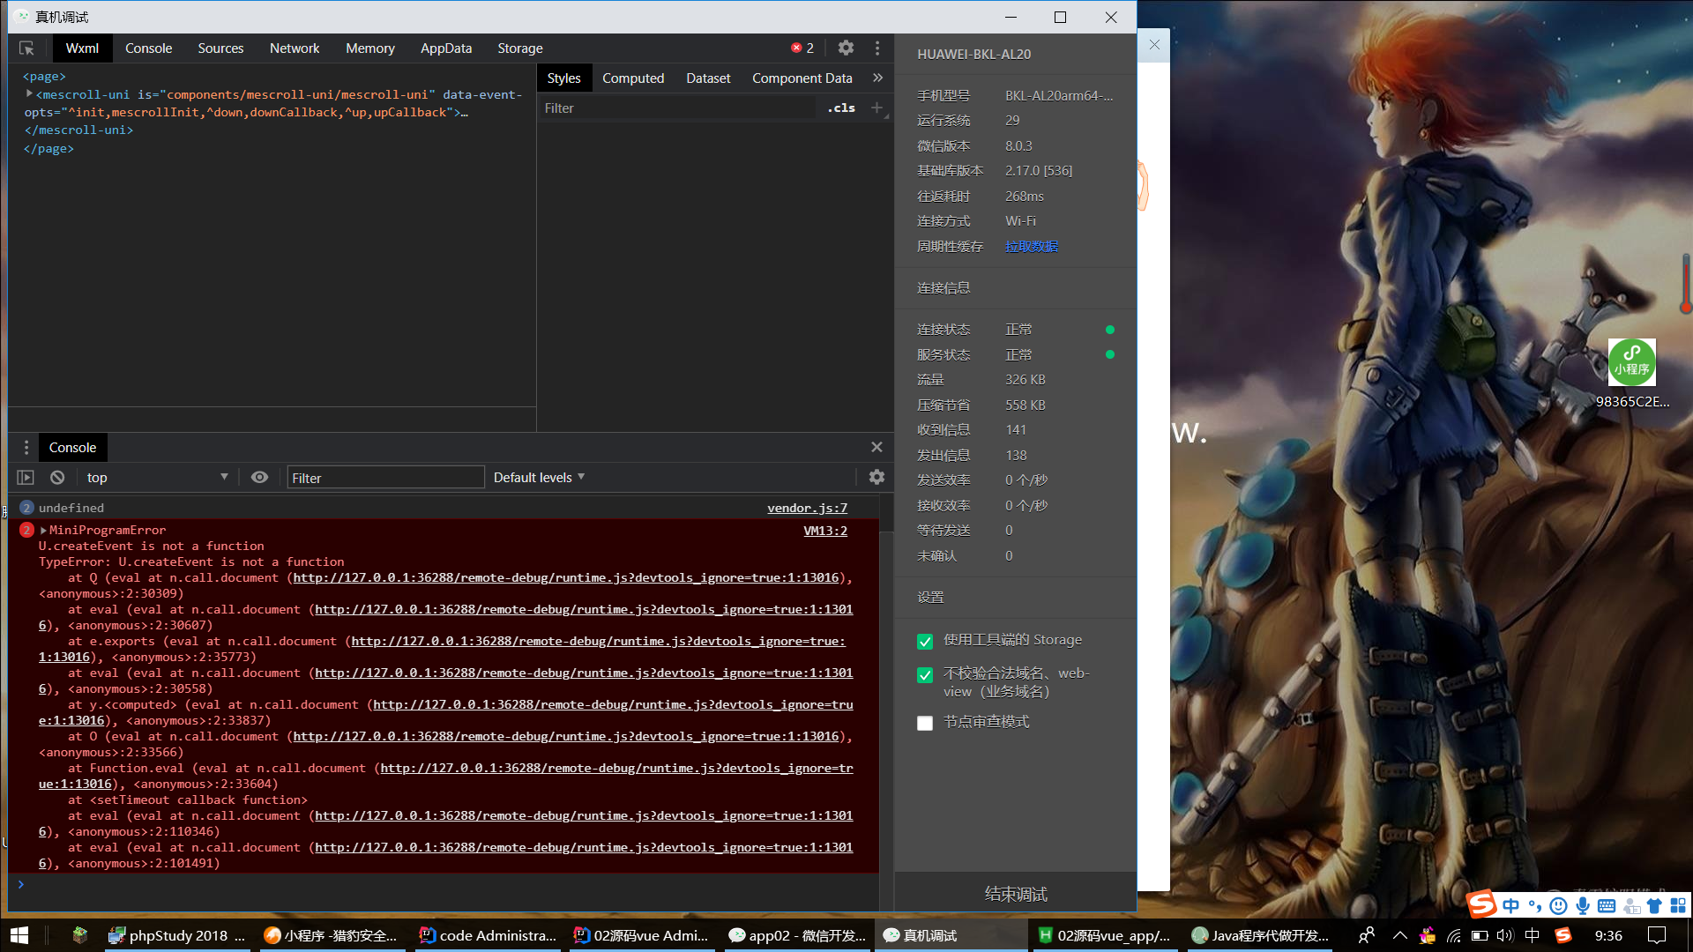Enable 节点审查模式 checkbox

925,723
